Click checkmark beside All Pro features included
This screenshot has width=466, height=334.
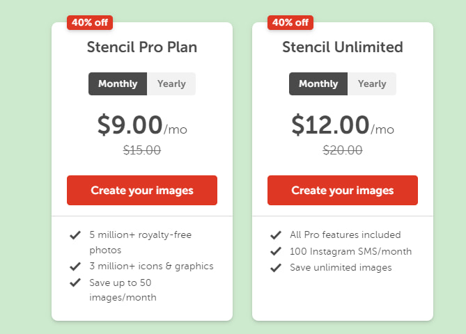[276, 235]
